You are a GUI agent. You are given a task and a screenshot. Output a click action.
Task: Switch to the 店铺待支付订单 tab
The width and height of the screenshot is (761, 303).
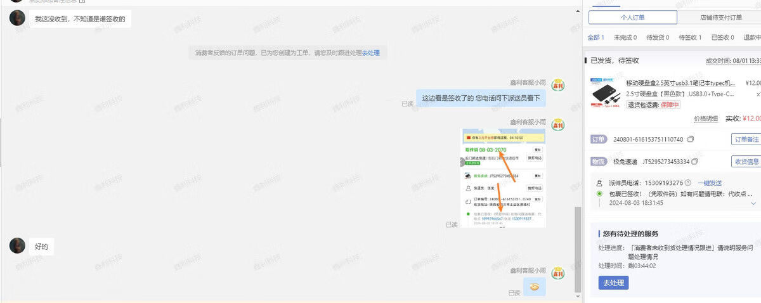coord(720,18)
